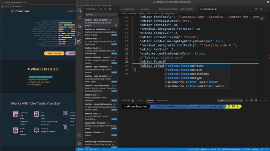Maximize terminal panel with chevron

point(261,101)
